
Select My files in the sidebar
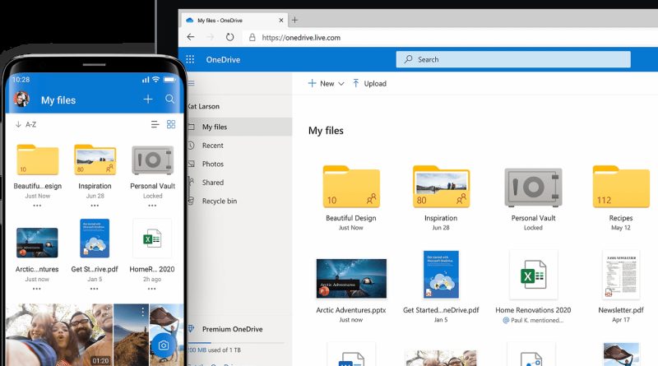click(x=239, y=127)
